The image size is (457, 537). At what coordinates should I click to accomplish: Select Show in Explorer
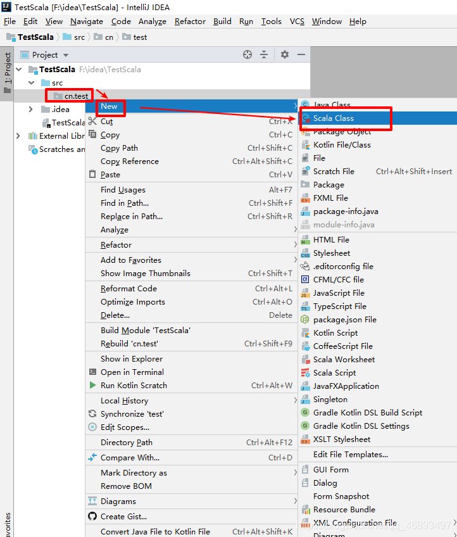192,358
